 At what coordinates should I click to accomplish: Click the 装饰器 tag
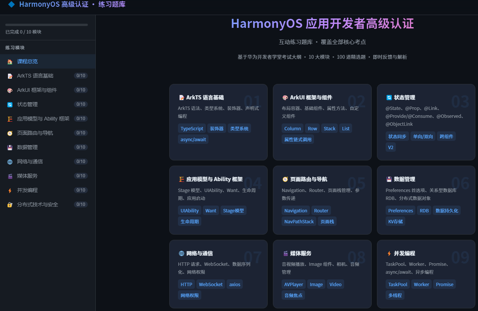tap(217, 128)
